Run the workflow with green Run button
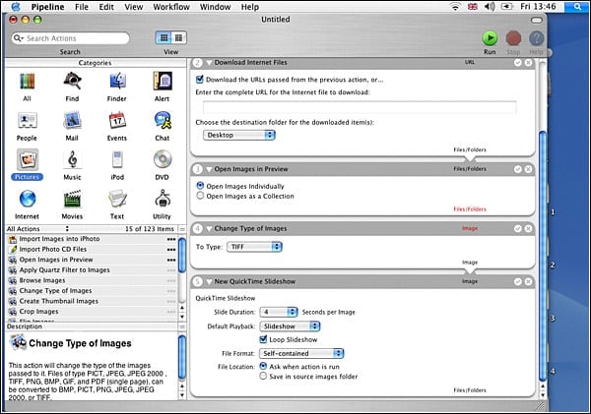591x414 pixels. tap(490, 38)
